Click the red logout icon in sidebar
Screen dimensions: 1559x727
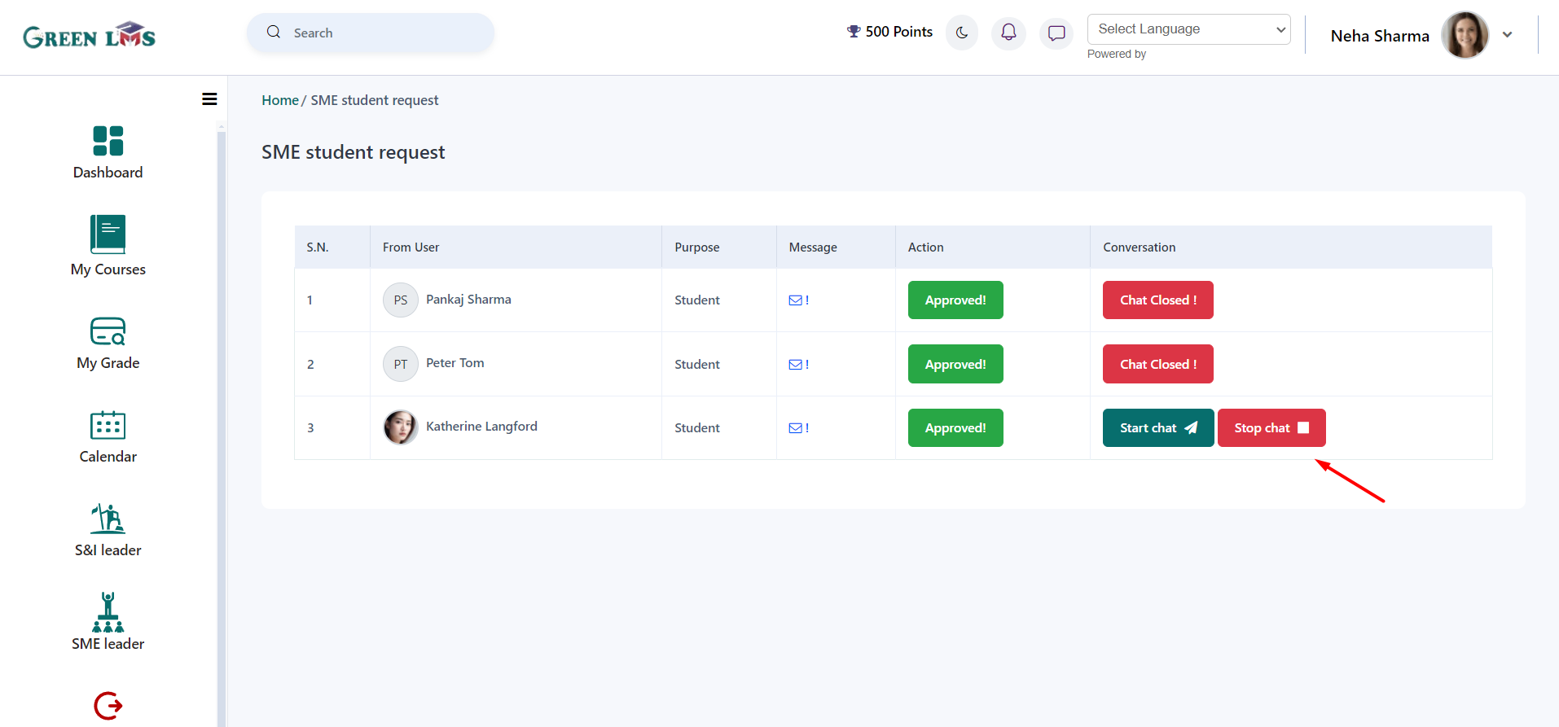[108, 705]
